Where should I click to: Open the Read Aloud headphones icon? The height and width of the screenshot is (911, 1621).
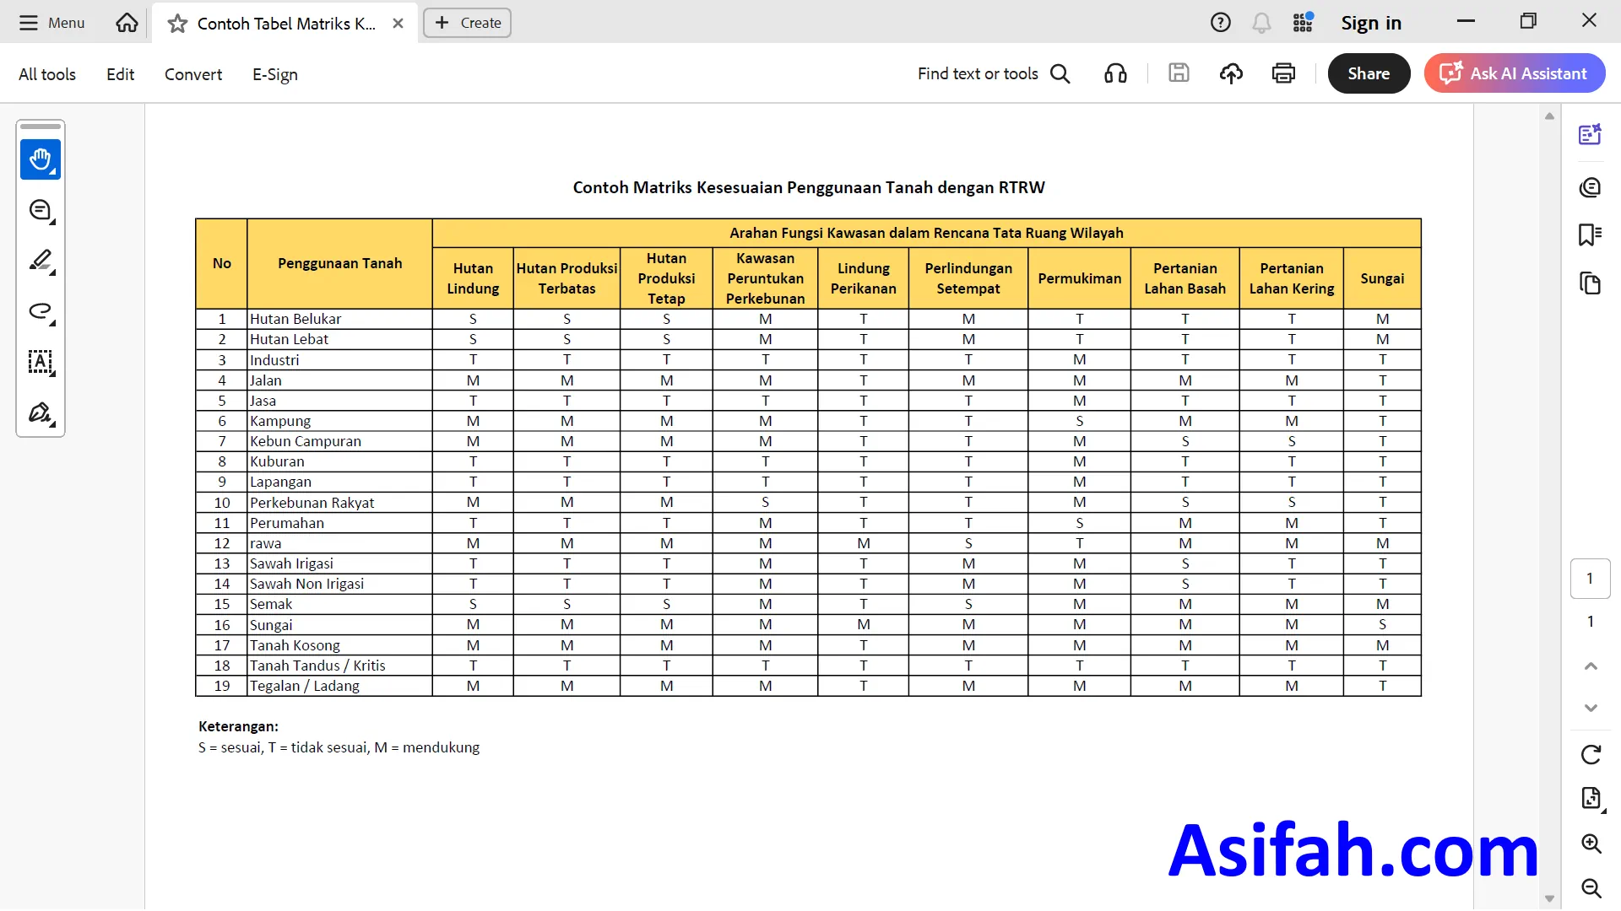point(1115,74)
